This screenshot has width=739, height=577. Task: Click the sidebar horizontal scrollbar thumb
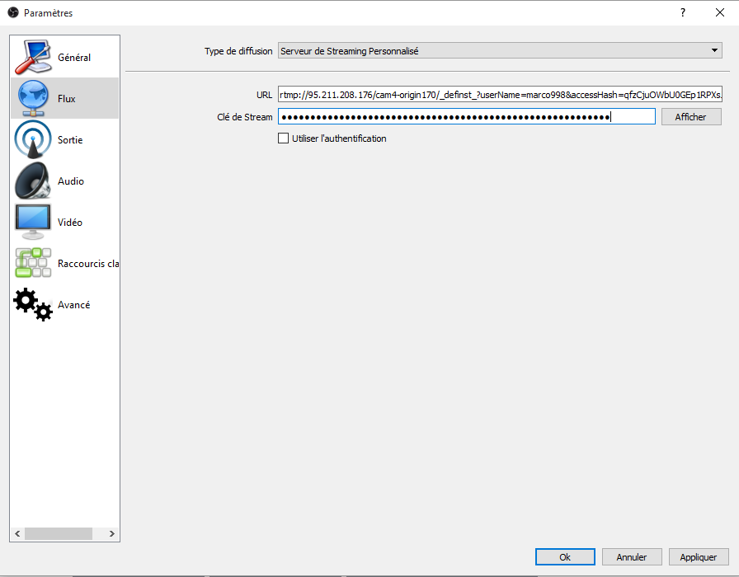point(57,534)
